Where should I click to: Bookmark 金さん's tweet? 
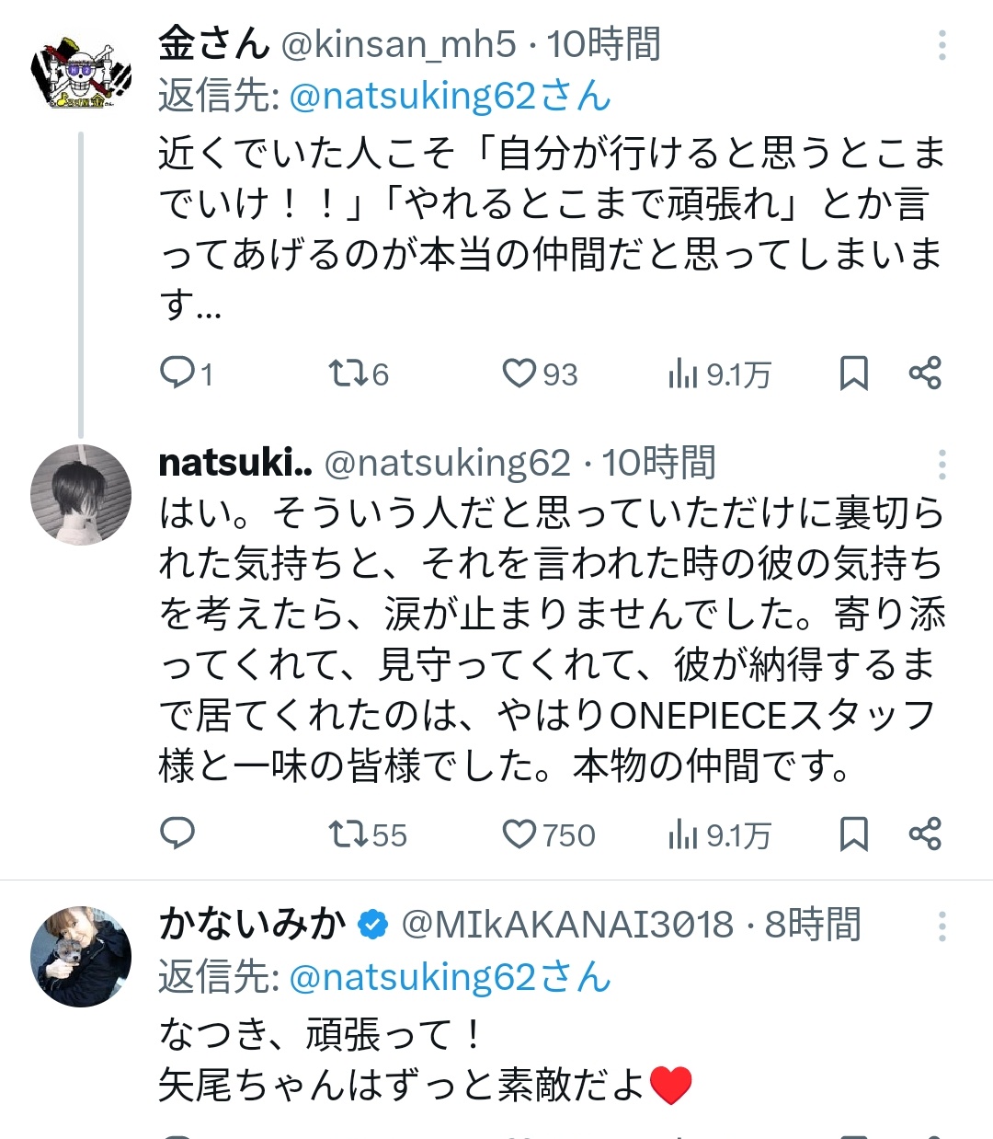coord(853,374)
